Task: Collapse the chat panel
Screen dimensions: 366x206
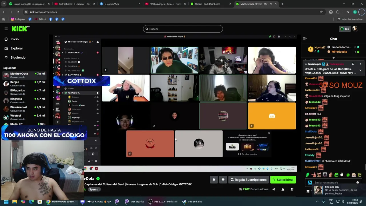Action: pyautogui.click(x=305, y=39)
